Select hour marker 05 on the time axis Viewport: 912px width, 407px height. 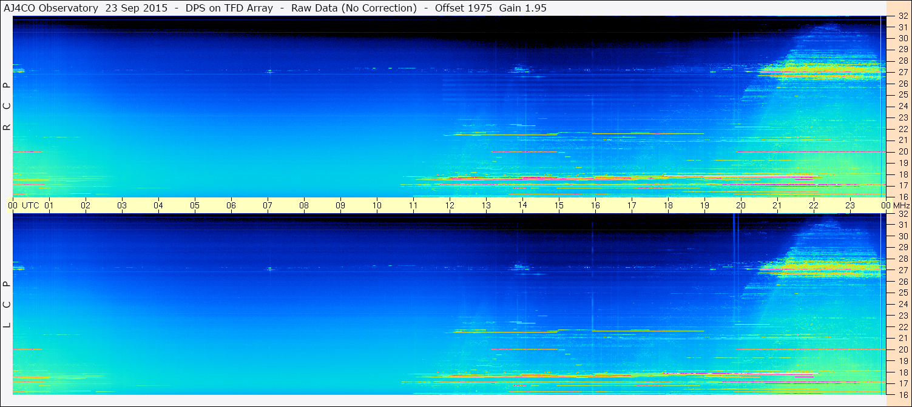point(195,205)
